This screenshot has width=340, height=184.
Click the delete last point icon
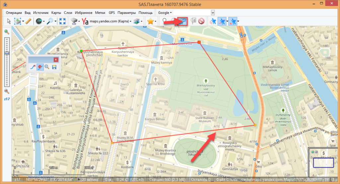coord(32,67)
